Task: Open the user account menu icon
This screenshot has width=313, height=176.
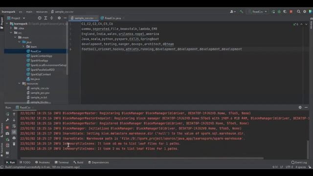Action: pos(232,12)
